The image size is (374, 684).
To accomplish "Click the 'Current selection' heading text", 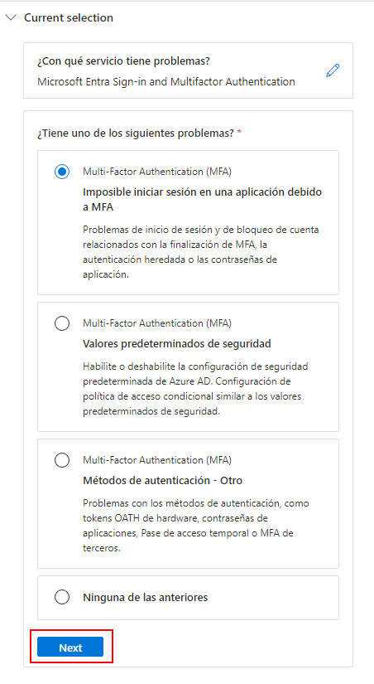I will pyautogui.click(x=69, y=18).
